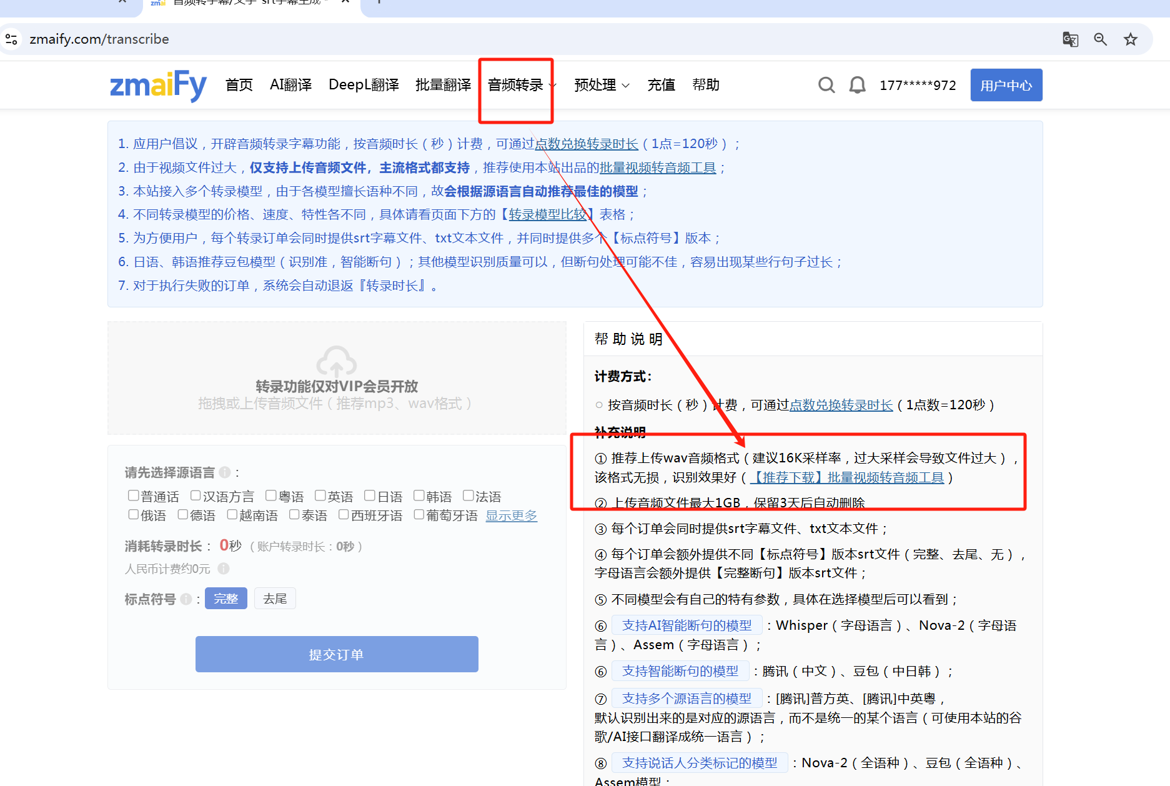The image size is (1170, 786).
Task: Click the 帮助说明 panel heading
Action: [x=628, y=339]
